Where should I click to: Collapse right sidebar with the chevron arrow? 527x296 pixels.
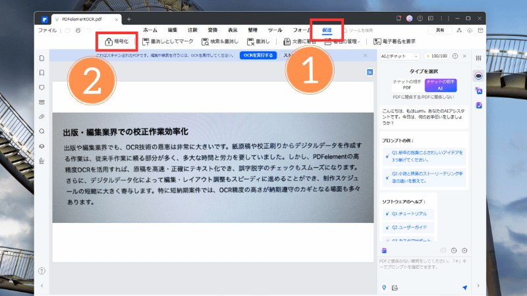coord(478,285)
